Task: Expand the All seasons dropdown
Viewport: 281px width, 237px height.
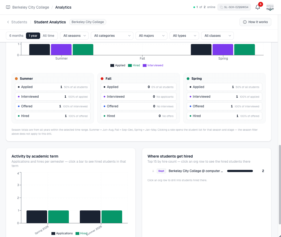Action: 74,35
